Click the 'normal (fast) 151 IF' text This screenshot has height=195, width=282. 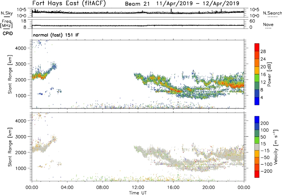(x=56, y=35)
